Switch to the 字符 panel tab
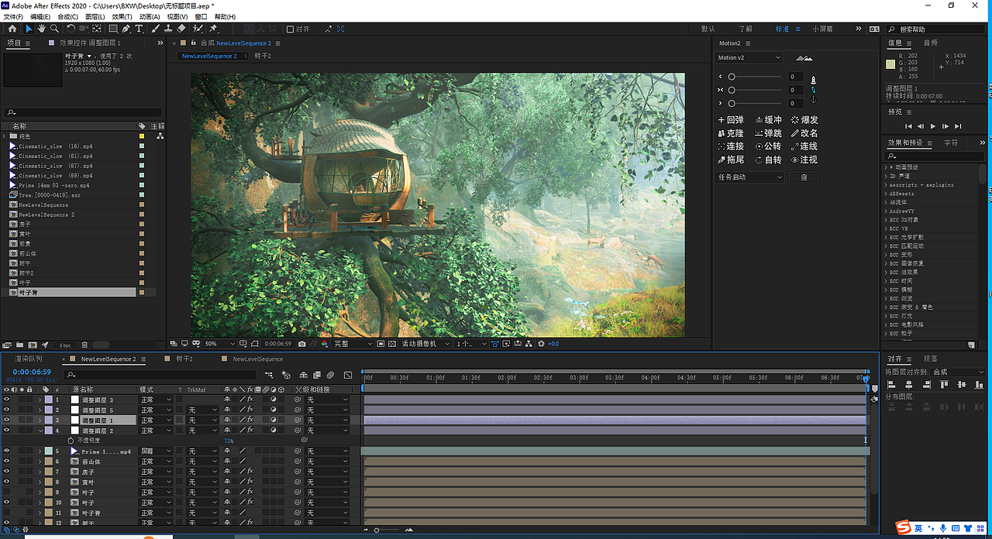This screenshot has width=992, height=539. [x=951, y=142]
